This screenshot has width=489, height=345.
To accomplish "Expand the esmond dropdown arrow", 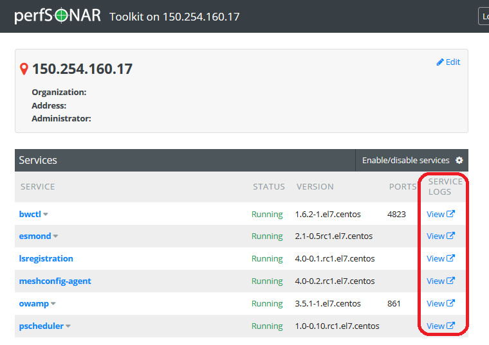I will point(55,236).
